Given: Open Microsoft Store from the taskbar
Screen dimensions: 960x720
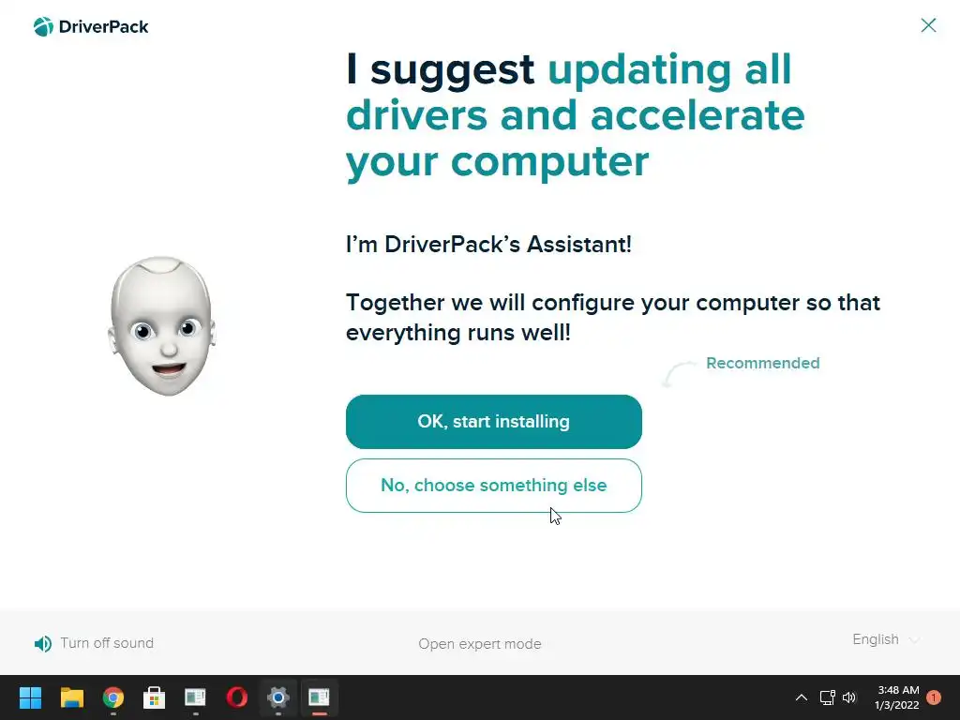Looking at the screenshot, I should click(155, 697).
